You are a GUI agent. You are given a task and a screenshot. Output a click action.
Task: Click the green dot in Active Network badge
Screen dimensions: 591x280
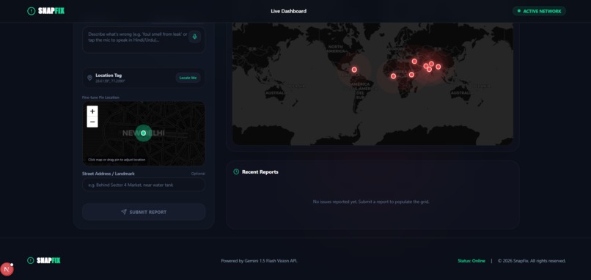tap(519, 11)
